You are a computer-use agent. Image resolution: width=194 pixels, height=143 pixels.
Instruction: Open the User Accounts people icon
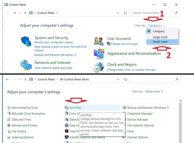pos(99,41)
